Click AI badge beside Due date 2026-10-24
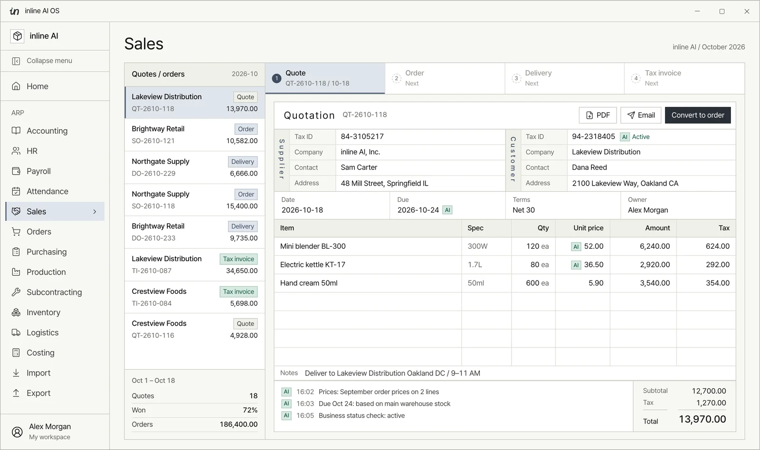The height and width of the screenshot is (450, 760). (x=447, y=210)
